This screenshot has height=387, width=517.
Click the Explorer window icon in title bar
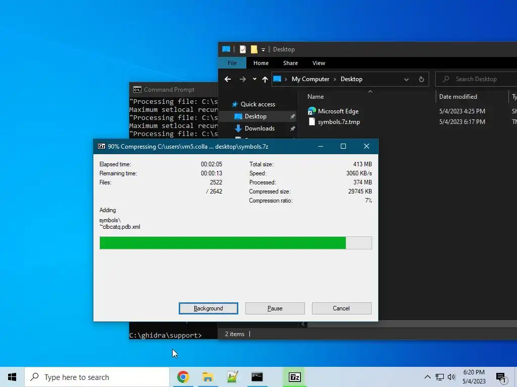(x=226, y=49)
